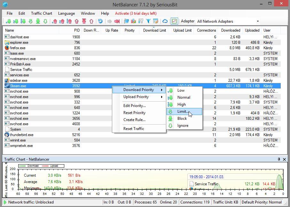Select Block in the priority submenu
Viewport: 290px width, 207px height.
(x=184, y=119)
